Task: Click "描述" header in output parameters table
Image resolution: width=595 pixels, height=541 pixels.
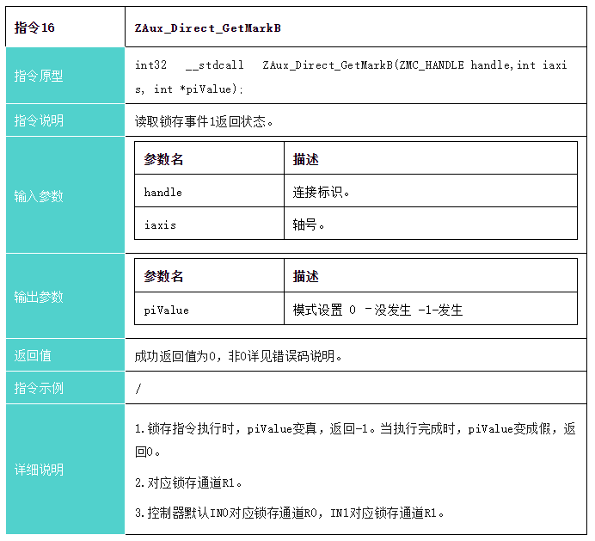Action: [x=431, y=275]
